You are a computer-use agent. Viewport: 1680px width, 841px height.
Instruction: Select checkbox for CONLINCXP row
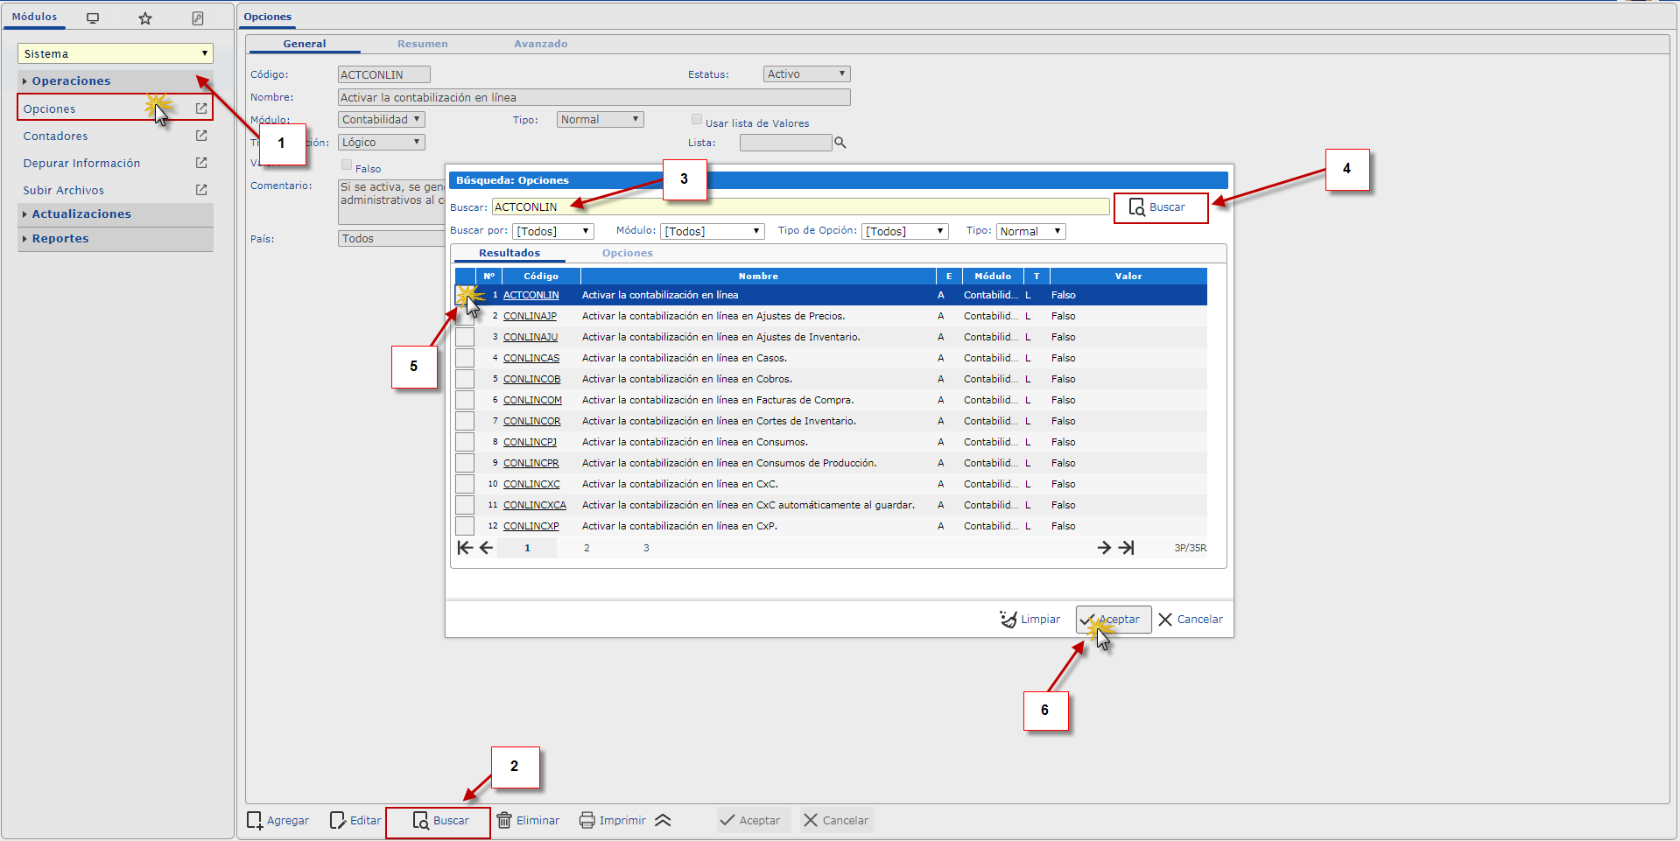point(465,526)
